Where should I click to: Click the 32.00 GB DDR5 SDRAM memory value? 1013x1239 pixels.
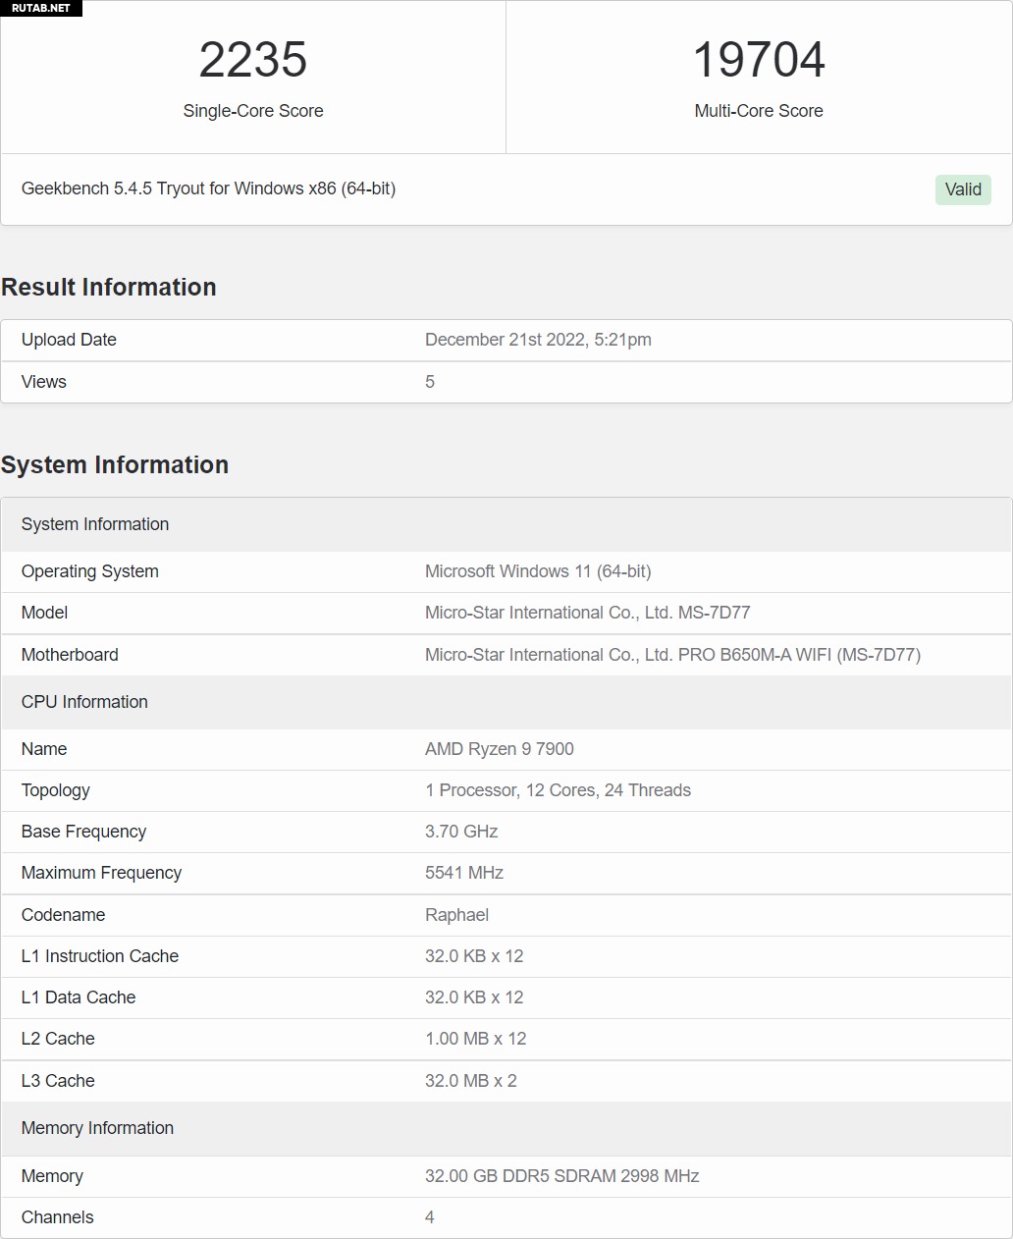(561, 1176)
